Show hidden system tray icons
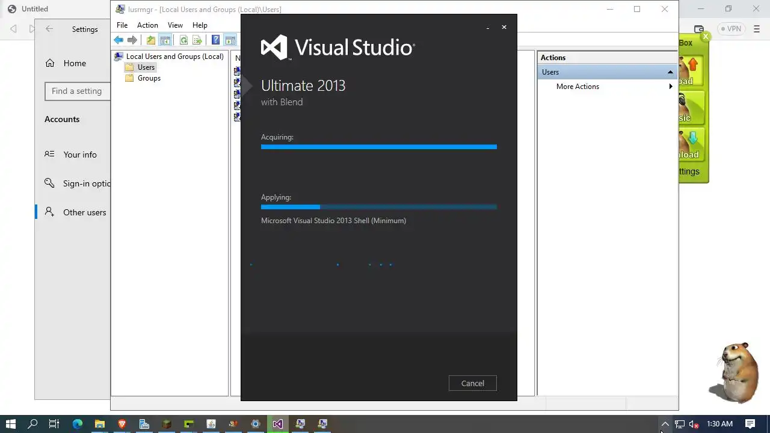The height and width of the screenshot is (433, 770). pyautogui.click(x=665, y=424)
